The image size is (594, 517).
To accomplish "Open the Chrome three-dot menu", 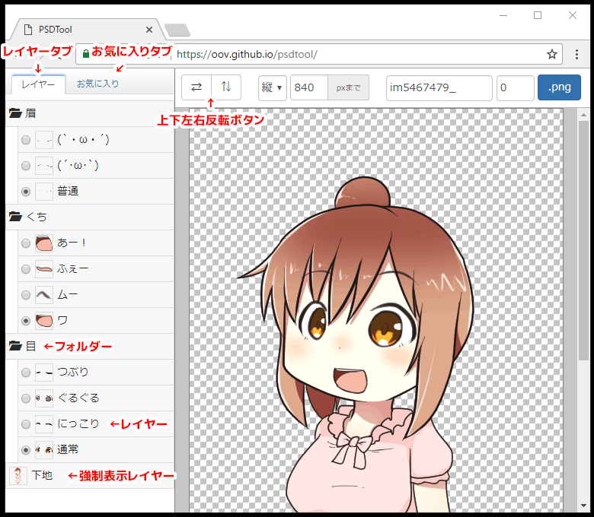I will tap(577, 54).
